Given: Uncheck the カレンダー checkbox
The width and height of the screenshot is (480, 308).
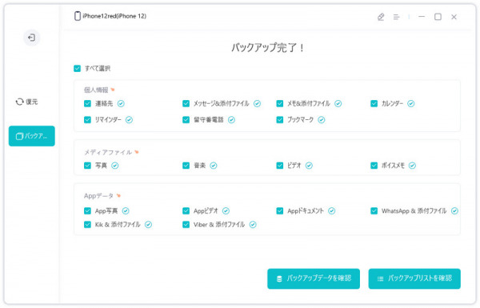Looking at the screenshot, I should pos(374,103).
